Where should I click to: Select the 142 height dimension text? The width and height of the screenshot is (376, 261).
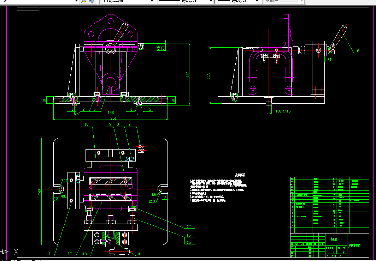click(188, 74)
